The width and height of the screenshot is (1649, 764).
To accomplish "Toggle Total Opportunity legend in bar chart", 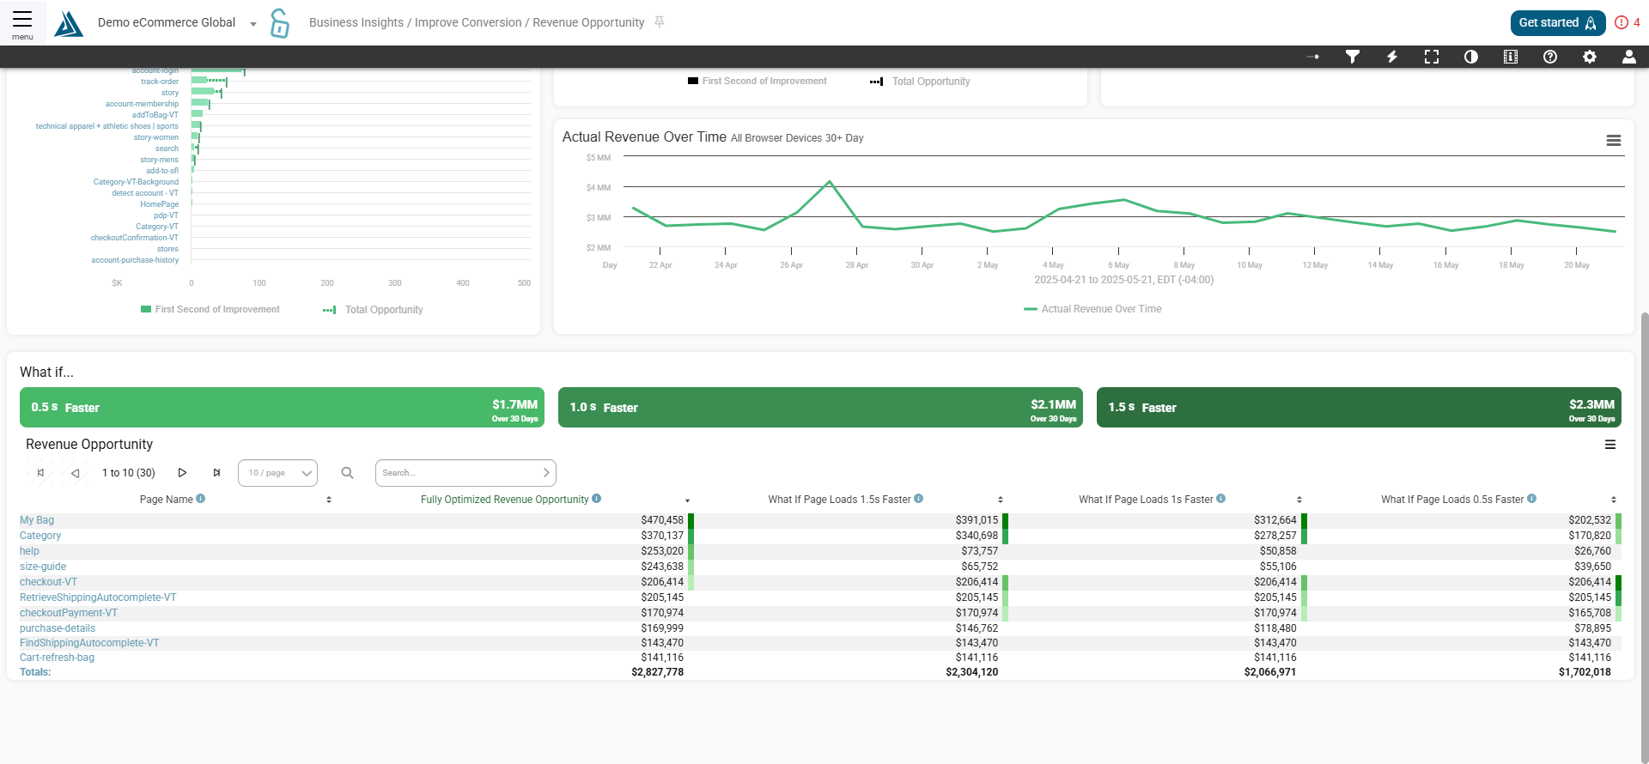I will click(373, 310).
